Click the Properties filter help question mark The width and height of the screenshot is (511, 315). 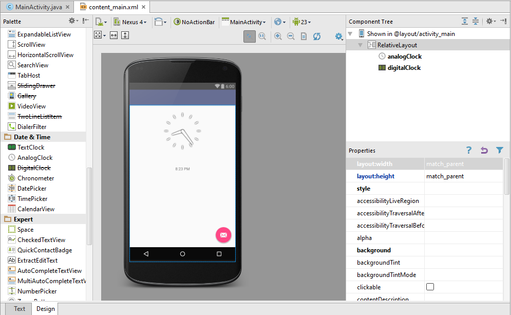click(x=468, y=150)
